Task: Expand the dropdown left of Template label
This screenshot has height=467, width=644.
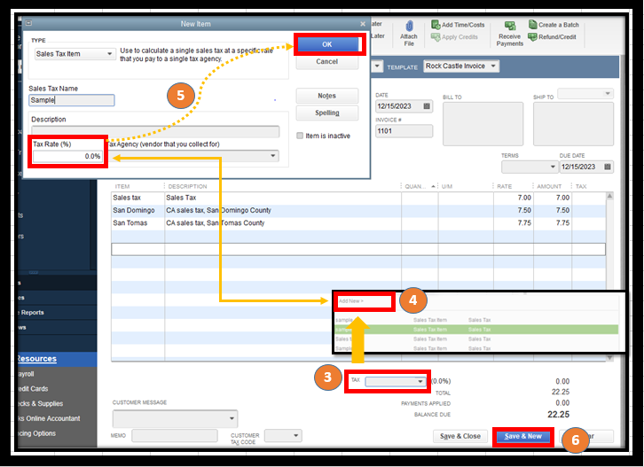Action: click(x=377, y=66)
